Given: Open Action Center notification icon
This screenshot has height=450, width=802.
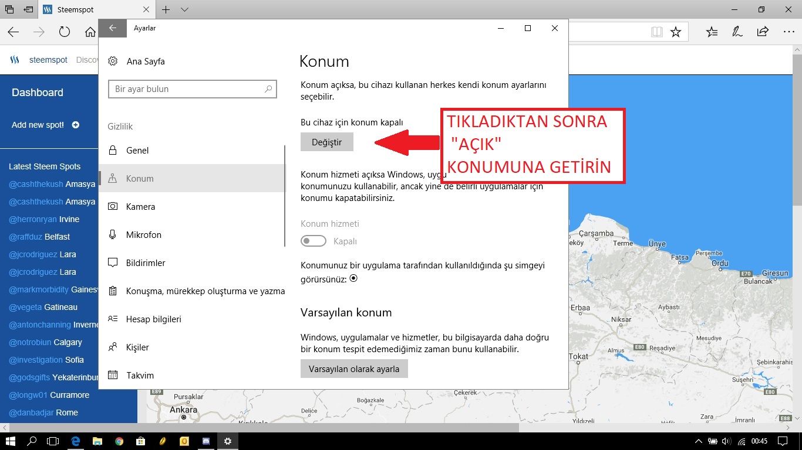Looking at the screenshot, I should 783,441.
